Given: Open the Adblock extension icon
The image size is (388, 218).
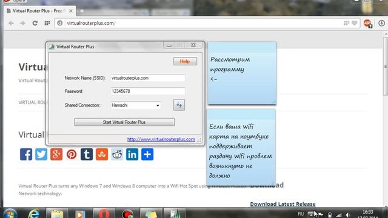Looking at the screenshot, I should coord(368,23).
